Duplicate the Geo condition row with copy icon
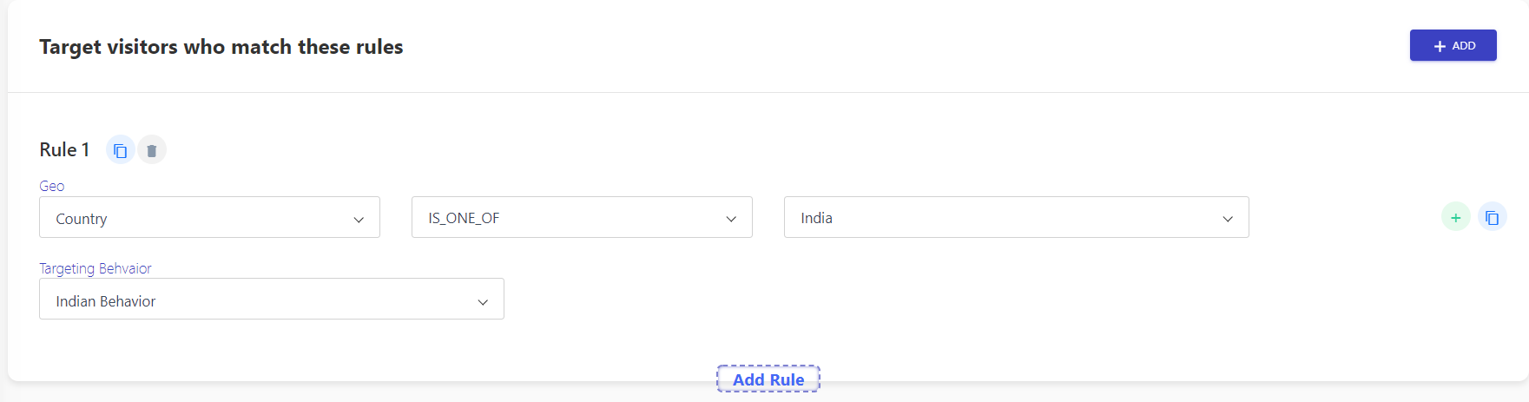Screen dimensions: 1529x402 [x=1492, y=217]
